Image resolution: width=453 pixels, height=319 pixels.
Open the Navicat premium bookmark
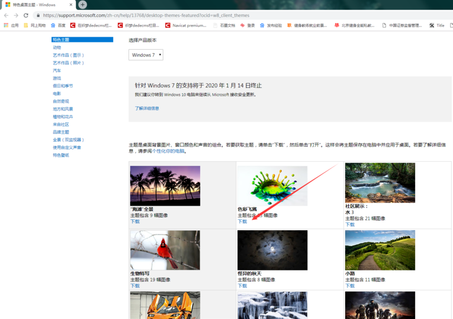[185, 25]
